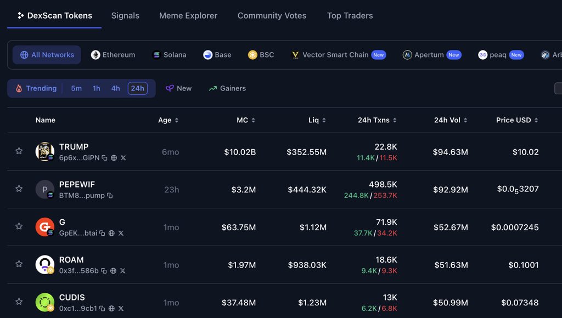This screenshot has width=562, height=318.
Task: Favorite TRUMP with its star icon
Action: (x=19, y=151)
